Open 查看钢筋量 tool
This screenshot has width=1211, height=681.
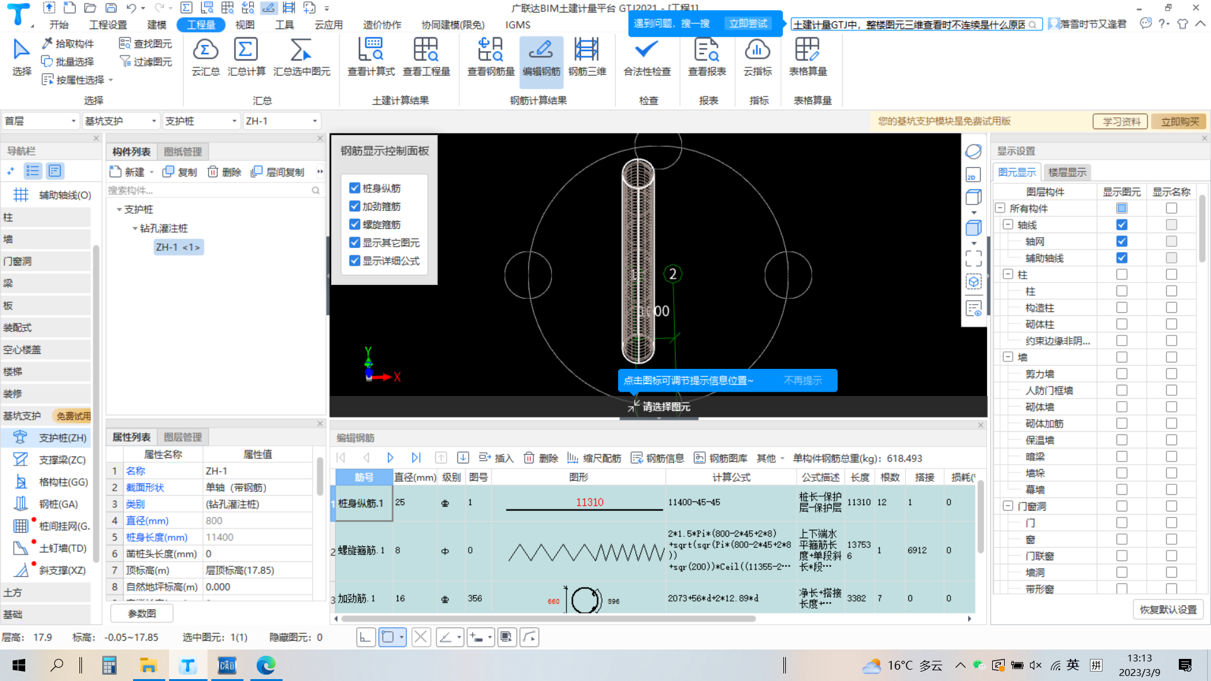491,57
